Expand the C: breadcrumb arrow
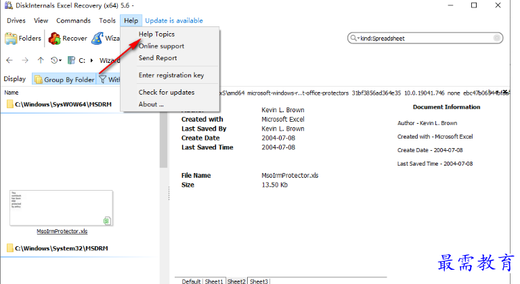Screen dimensions: 520x284 point(91,60)
